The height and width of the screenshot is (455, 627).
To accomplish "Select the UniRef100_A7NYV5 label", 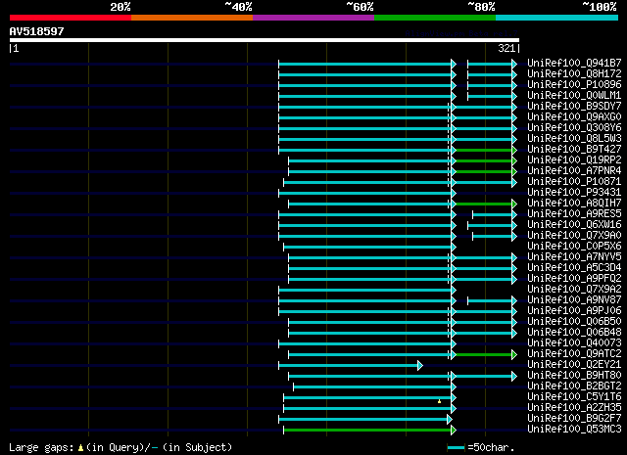I will 574,257.
